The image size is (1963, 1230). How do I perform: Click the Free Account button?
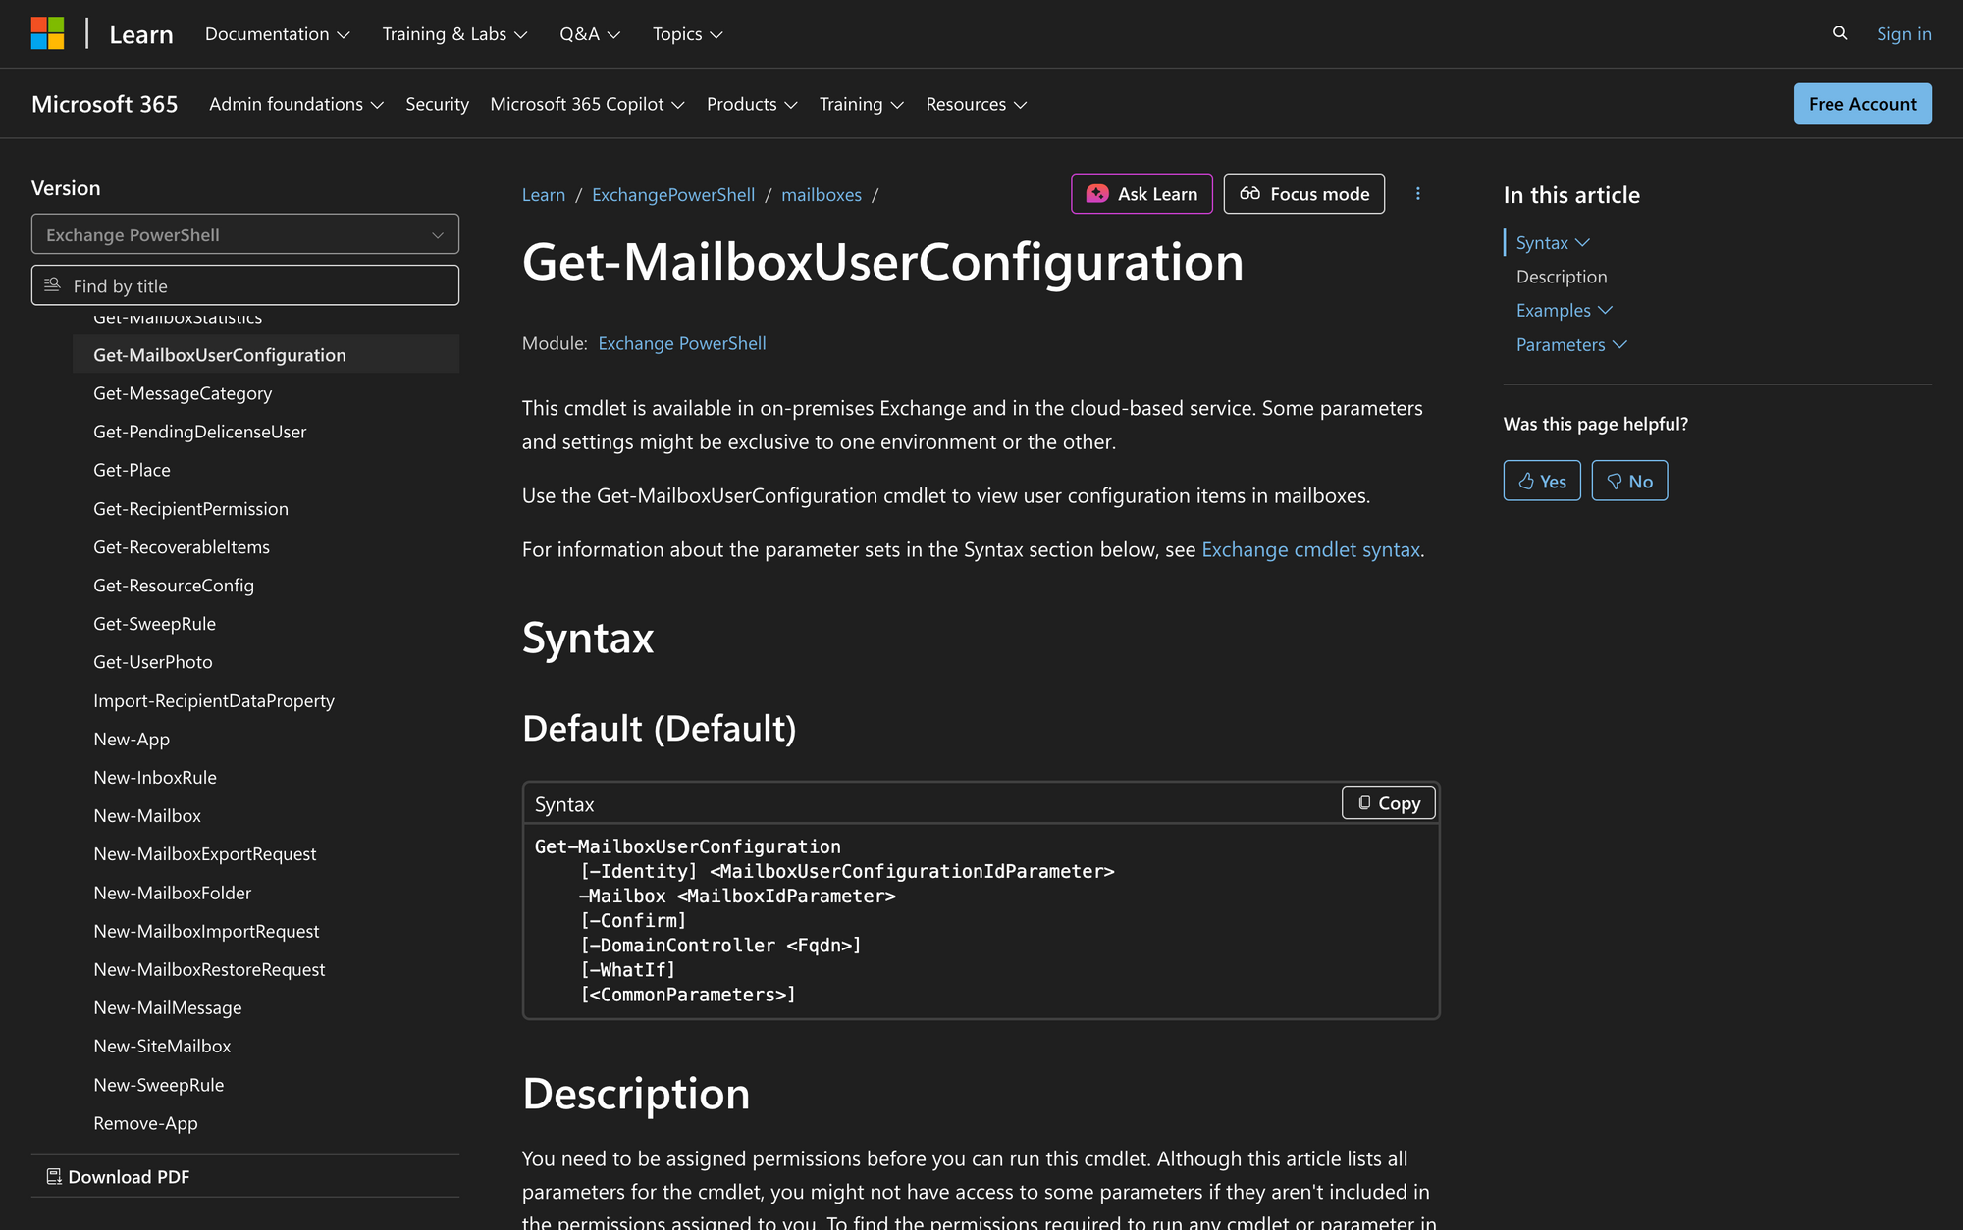(1862, 103)
